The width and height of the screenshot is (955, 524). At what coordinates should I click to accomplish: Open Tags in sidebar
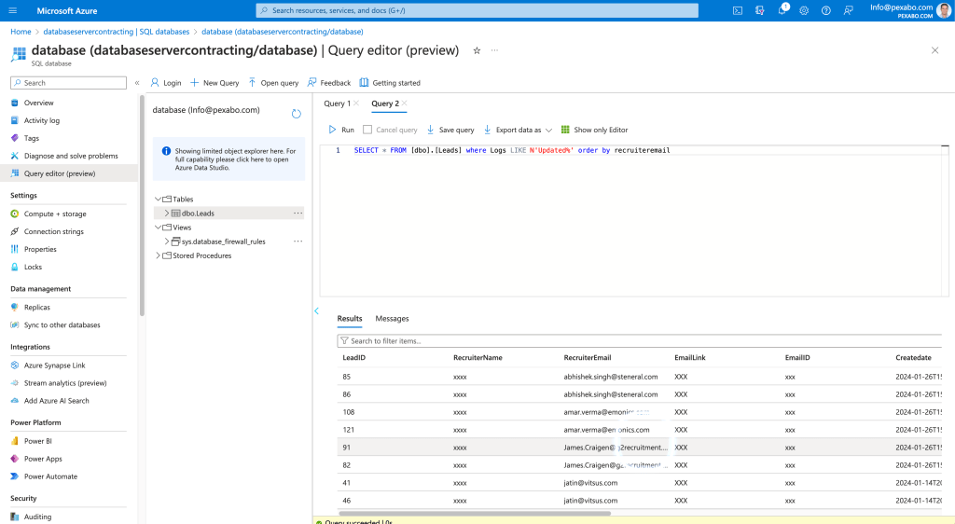[x=31, y=138]
